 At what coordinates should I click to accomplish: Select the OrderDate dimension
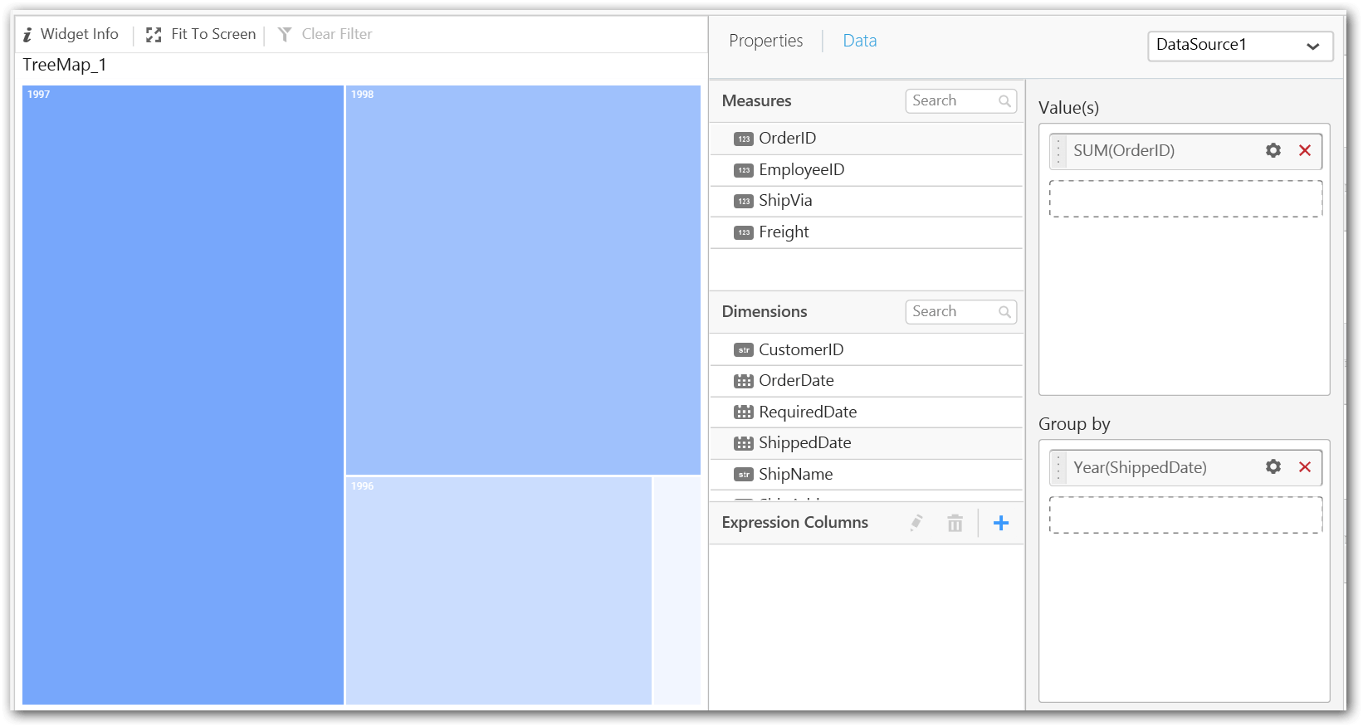coord(795,381)
